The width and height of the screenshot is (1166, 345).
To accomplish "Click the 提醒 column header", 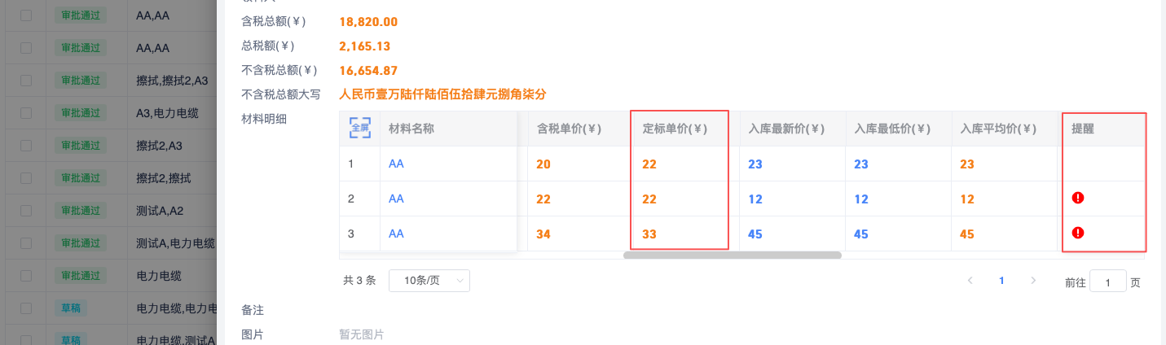I will click(x=1083, y=129).
